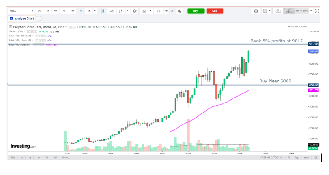Viewport: 329px width, 175px height.
Task: Expand the EMA (200, close, 0) dropdown
Action: (32, 40)
